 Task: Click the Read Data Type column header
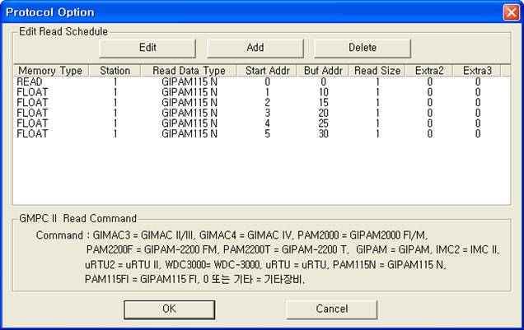click(189, 71)
